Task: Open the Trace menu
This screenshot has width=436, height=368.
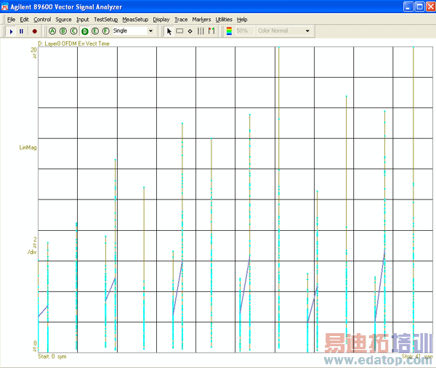Action: (x=181, y=20)
